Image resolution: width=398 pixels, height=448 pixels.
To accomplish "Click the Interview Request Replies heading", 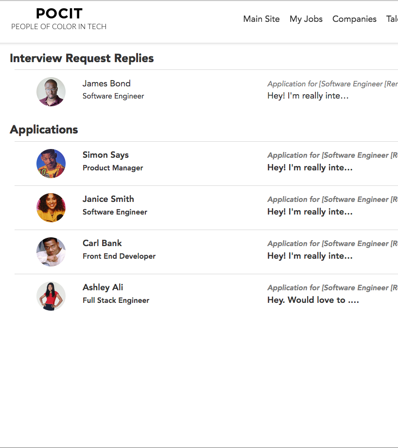I will point(81,58).
